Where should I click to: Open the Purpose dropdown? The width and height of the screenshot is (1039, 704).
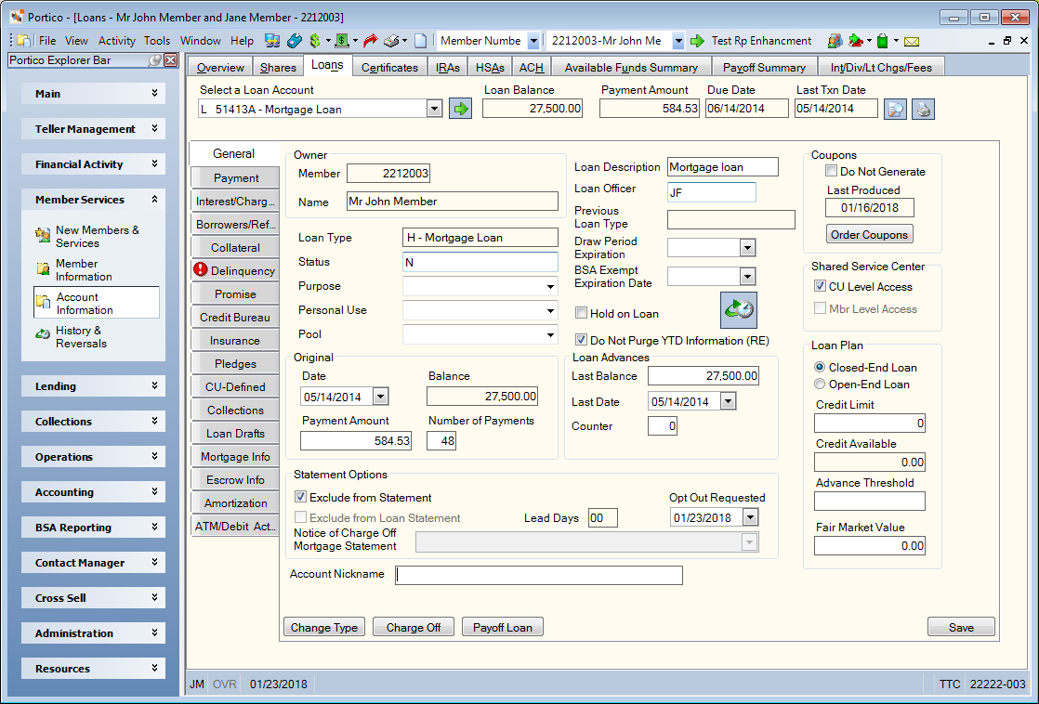coord(550,286)
